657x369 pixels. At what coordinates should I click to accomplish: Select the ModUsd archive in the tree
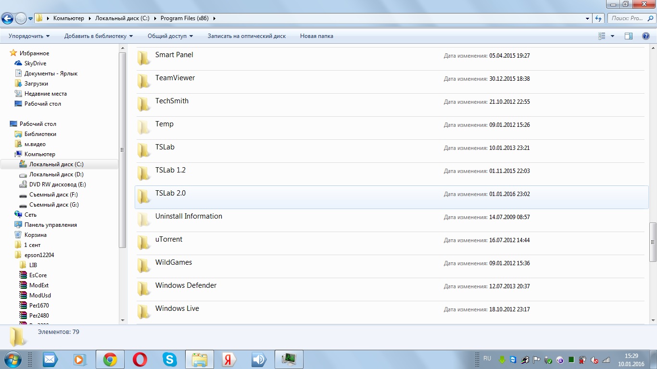click(40, 295)
